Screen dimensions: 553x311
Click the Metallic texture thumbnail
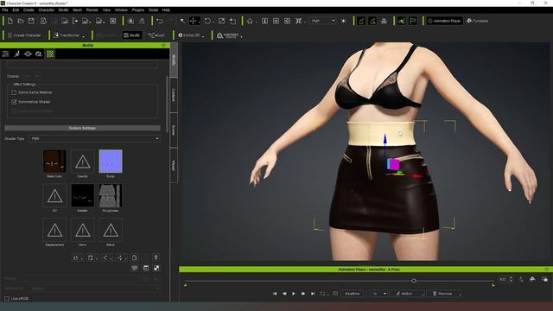83,195
